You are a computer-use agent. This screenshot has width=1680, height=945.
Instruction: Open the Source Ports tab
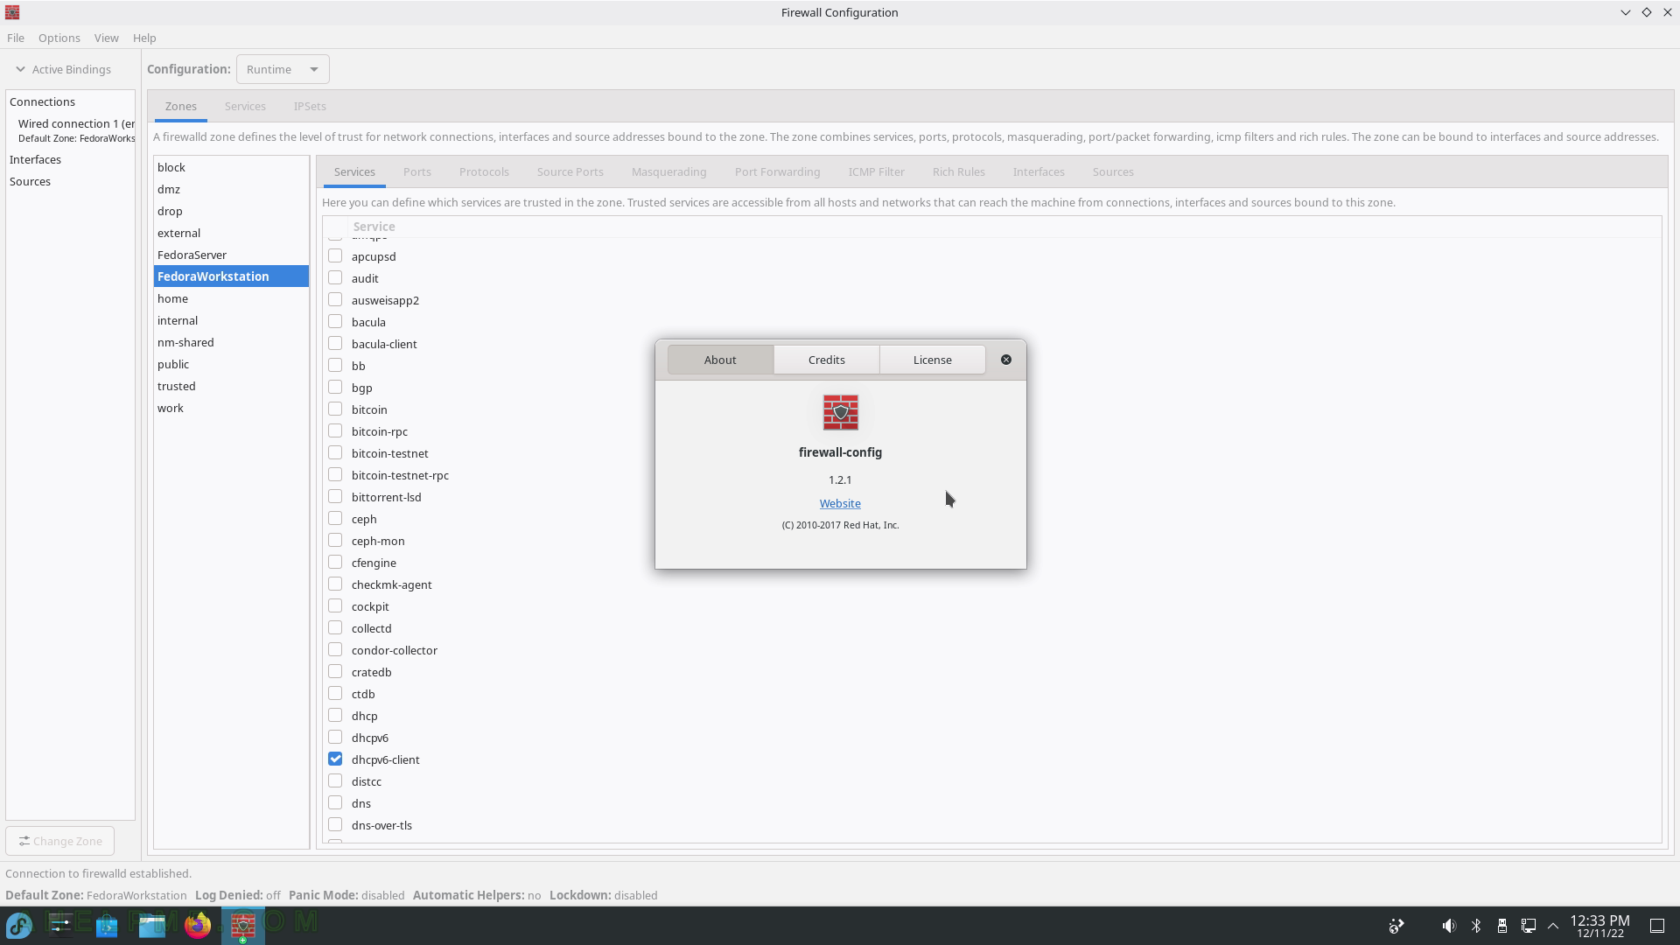coord(570,171)
